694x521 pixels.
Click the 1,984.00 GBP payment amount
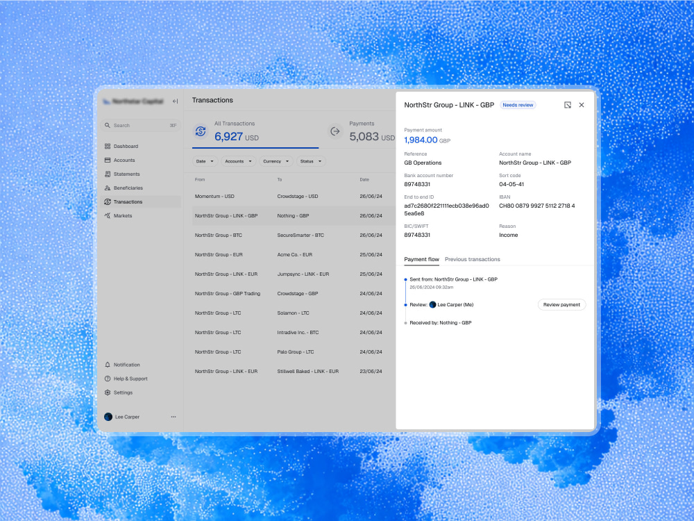[x=427, y=140]
